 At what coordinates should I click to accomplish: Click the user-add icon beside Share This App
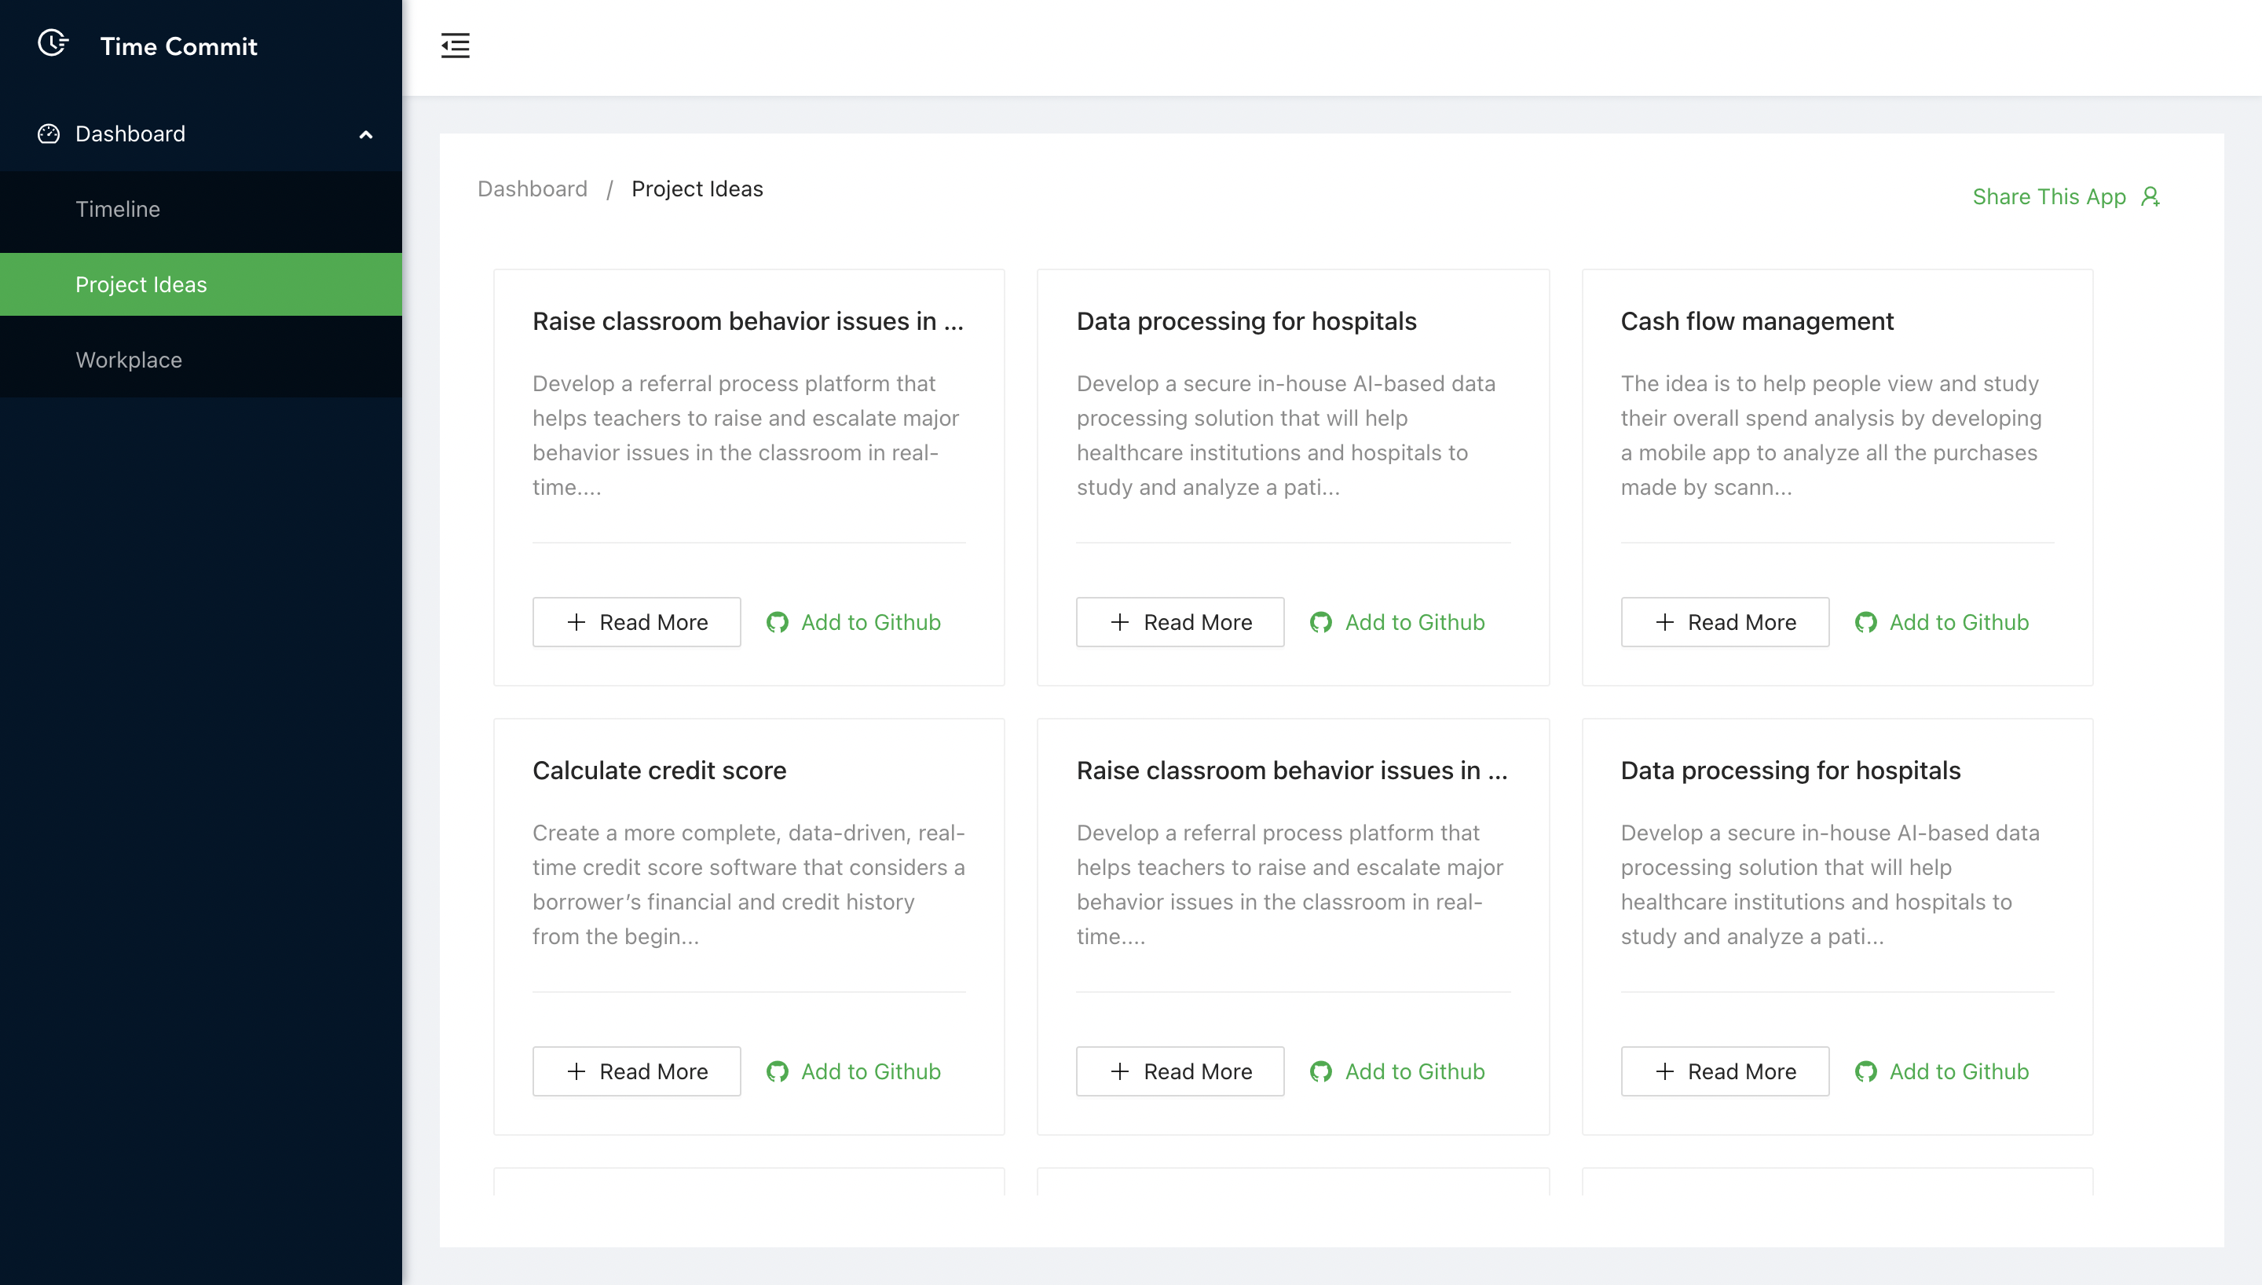point(2150,197)
